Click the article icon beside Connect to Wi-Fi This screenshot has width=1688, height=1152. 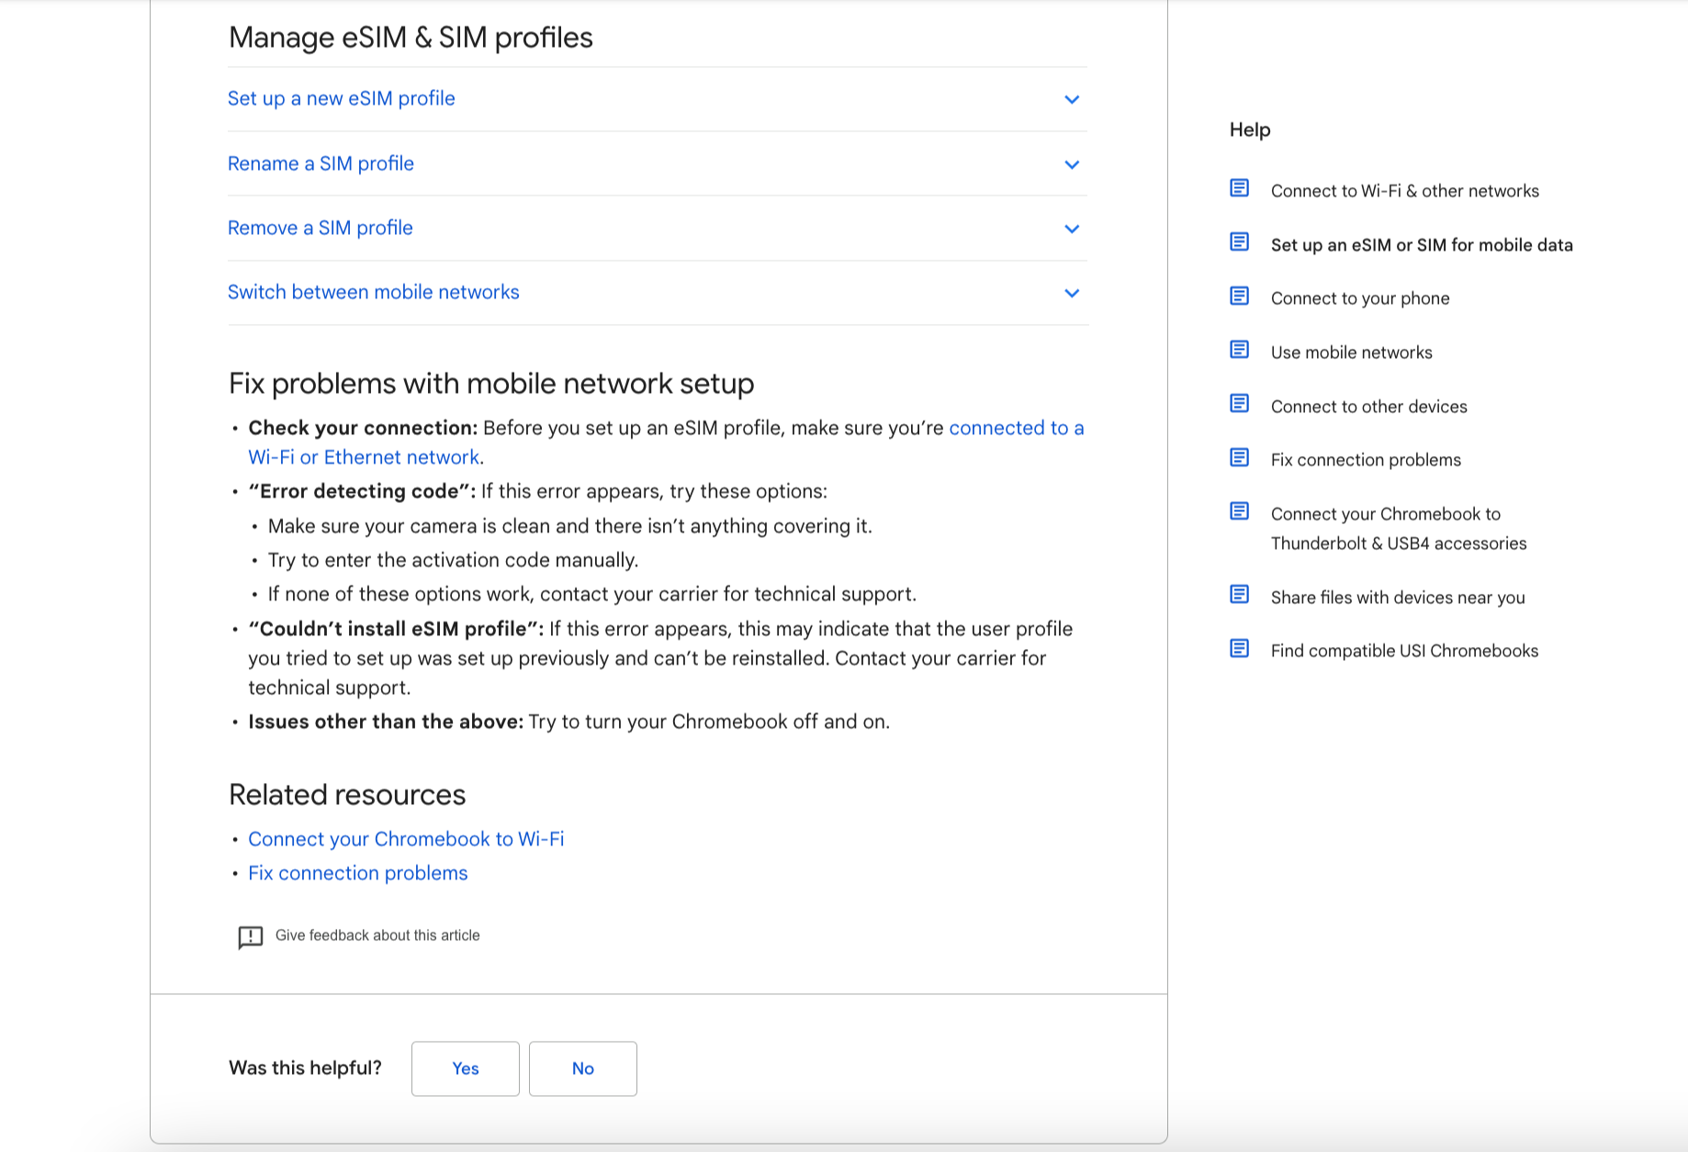click(1239, 188)
